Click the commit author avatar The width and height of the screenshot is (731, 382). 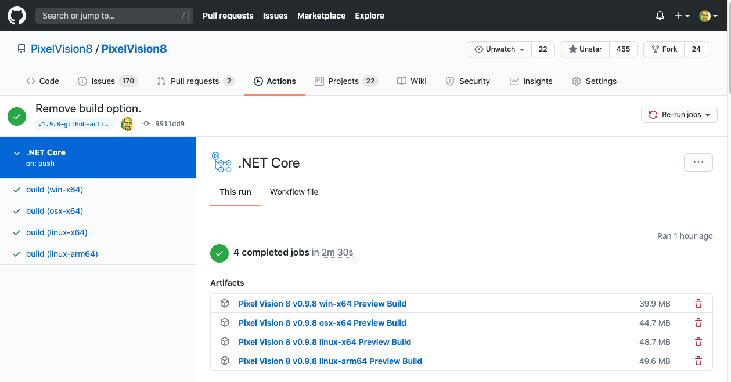[x=127, y=123]
